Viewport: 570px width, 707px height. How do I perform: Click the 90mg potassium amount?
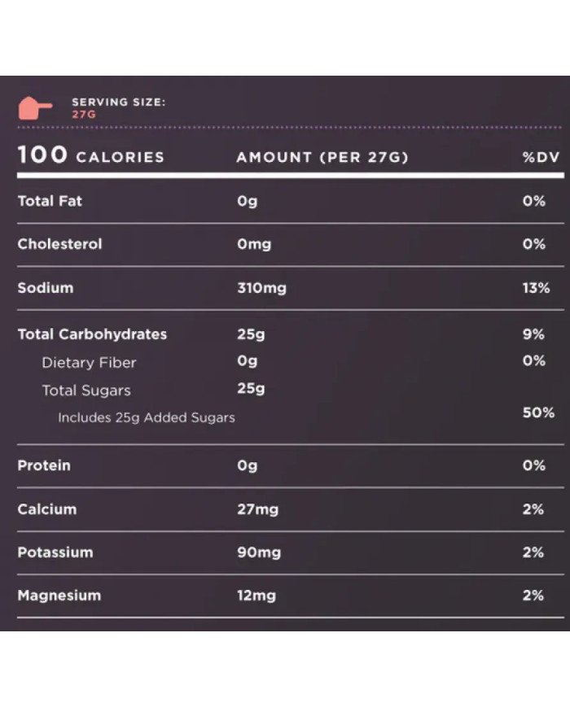click(x=259, y=552)
